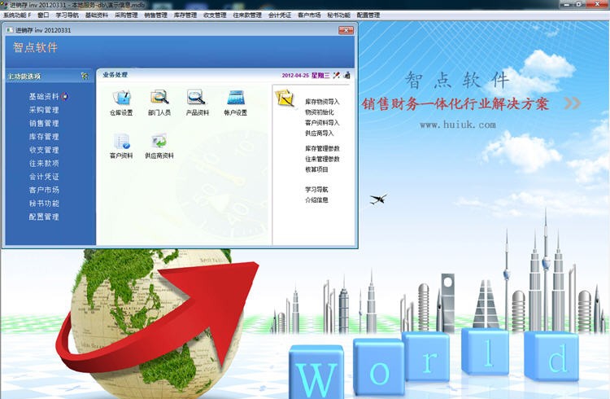Open the 学习导航 menu in menu bar
The image size is (610, 399).
[67, 15]
